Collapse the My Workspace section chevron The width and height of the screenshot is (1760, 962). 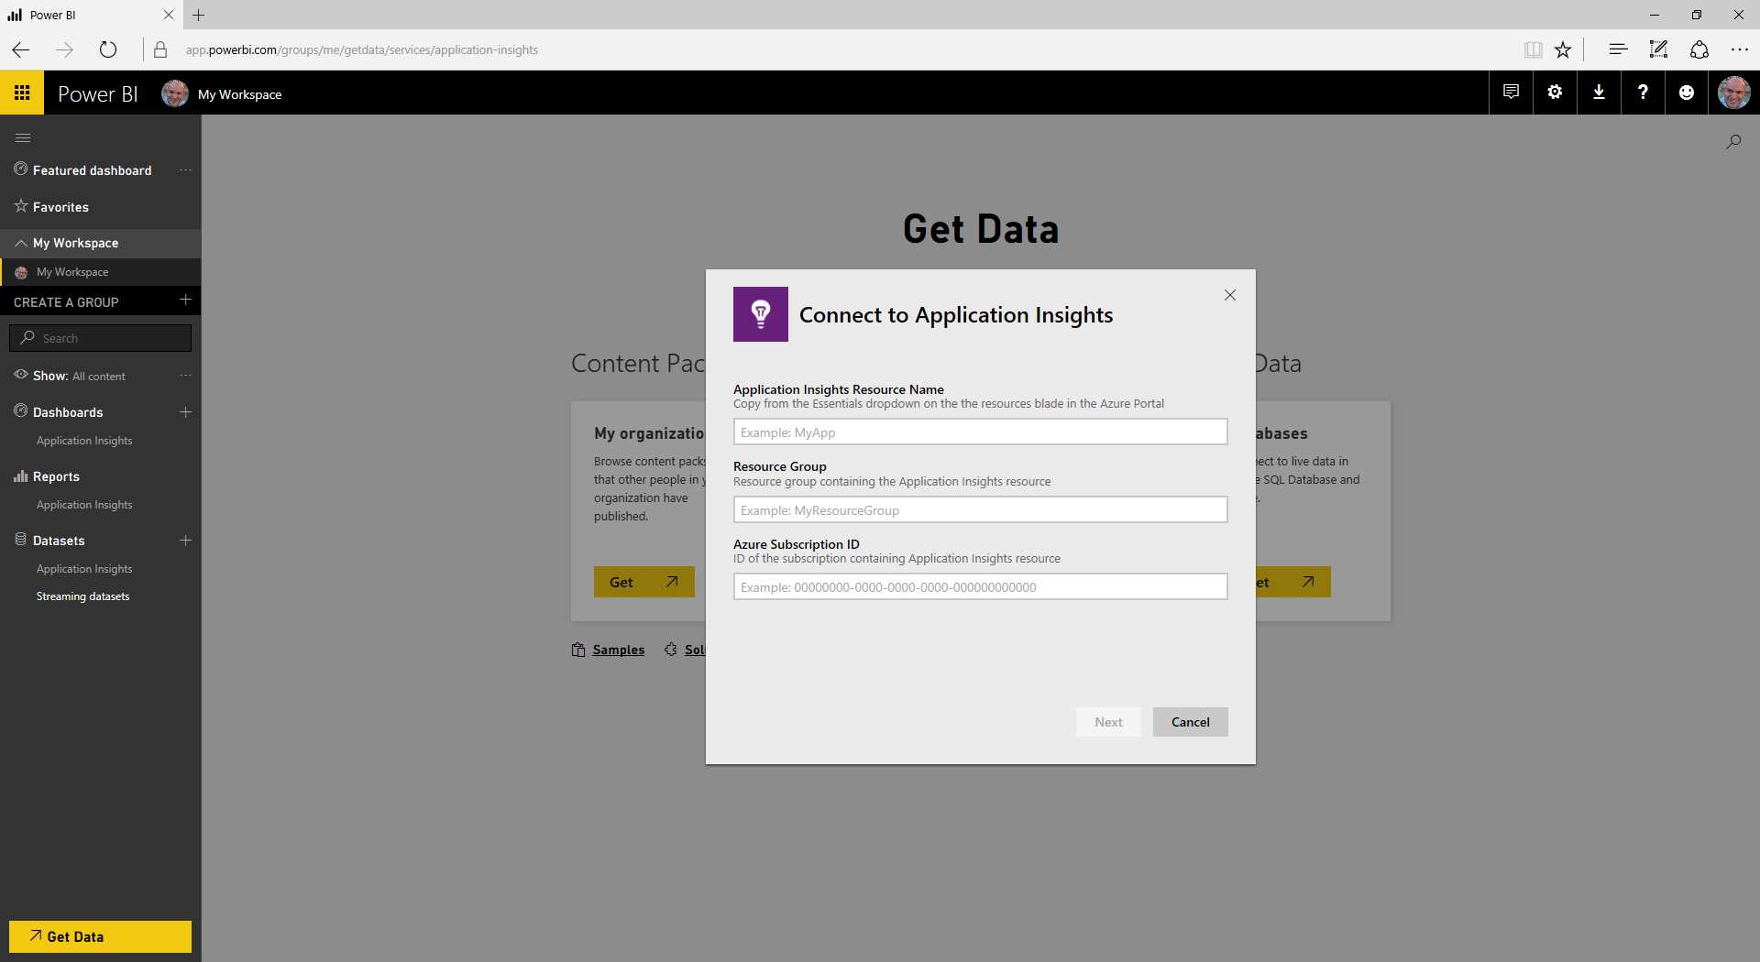[x=20, y=243]
